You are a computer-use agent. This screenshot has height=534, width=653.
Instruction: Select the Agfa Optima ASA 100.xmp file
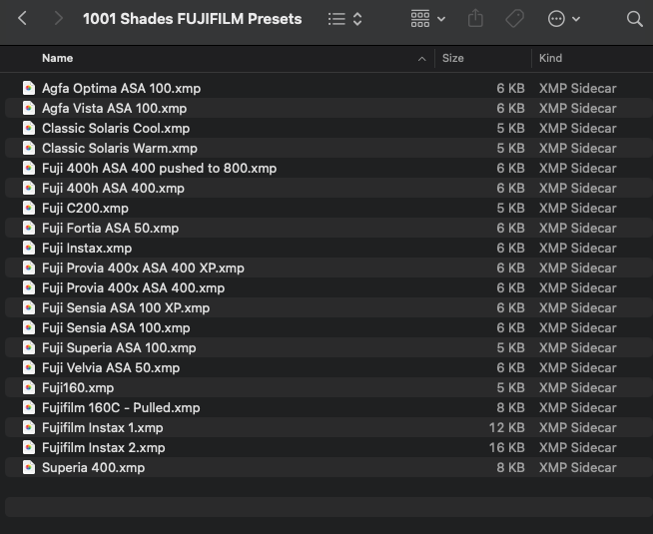[x=121, y=88]
